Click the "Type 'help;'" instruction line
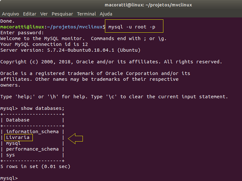Viewport: 242px width, 181px height. [114, 97]
